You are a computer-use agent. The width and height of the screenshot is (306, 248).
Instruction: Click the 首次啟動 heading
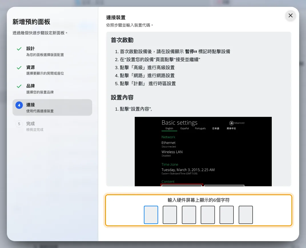[x=122, y=40]
